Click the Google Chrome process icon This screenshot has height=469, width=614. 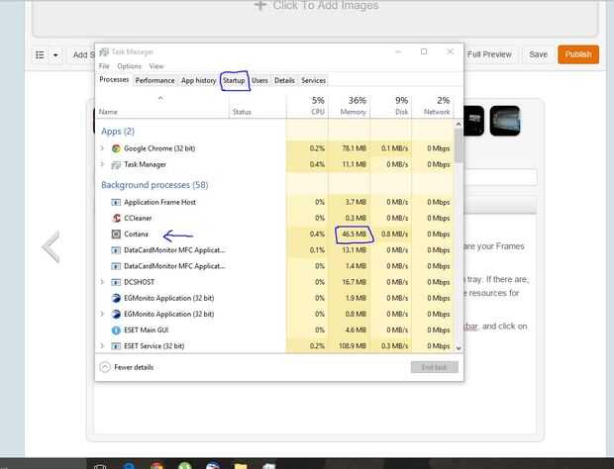(x=116, y=148)
